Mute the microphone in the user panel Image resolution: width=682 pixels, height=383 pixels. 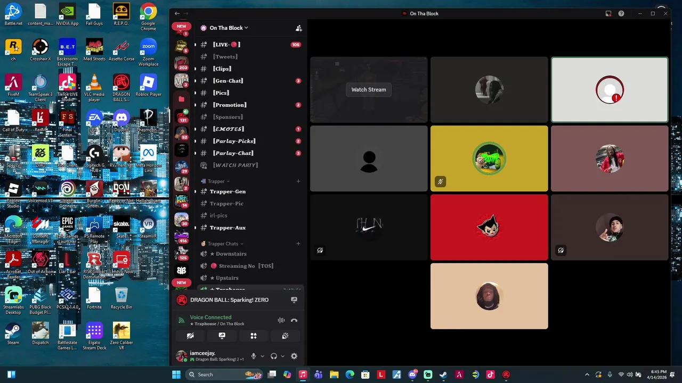(254, 356)
